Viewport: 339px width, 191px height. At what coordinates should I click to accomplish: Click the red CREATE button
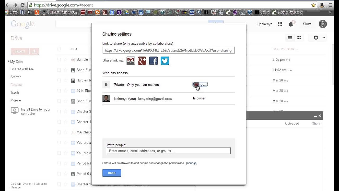[20, 51]
